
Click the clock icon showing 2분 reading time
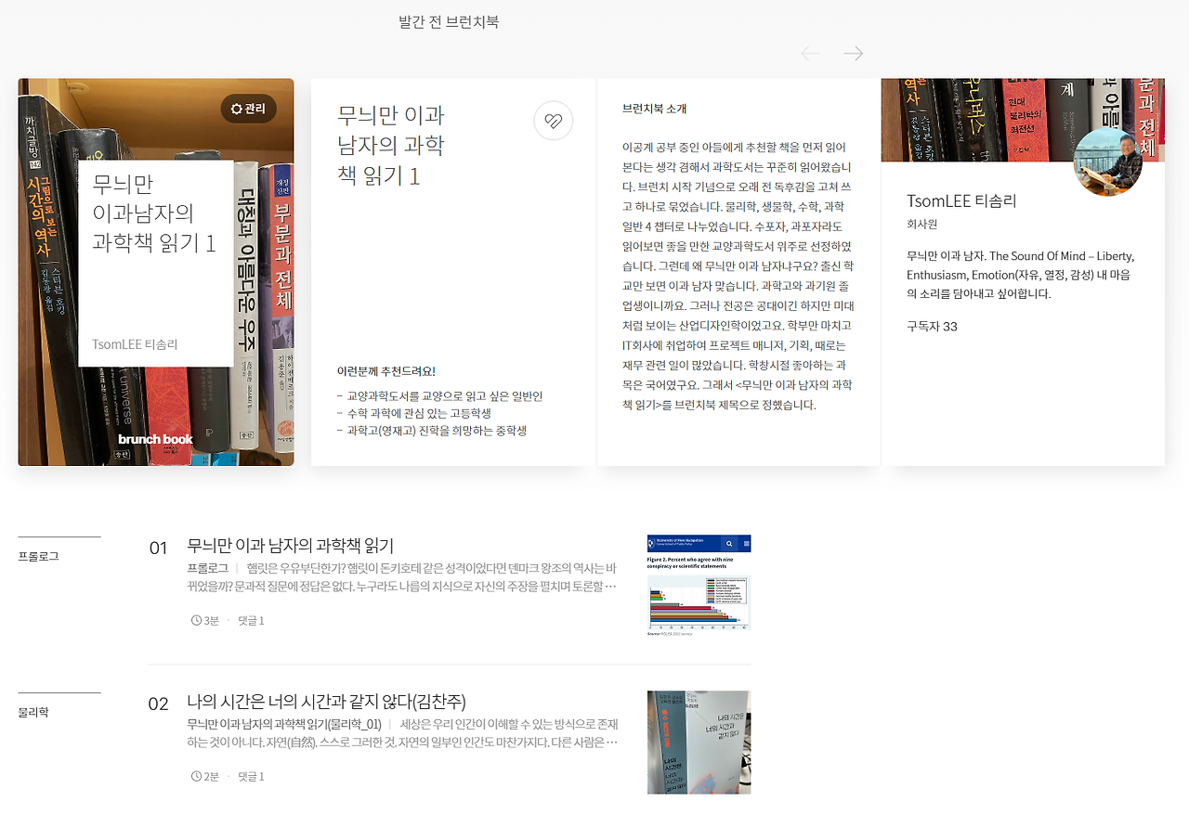(x=195, y=776)
